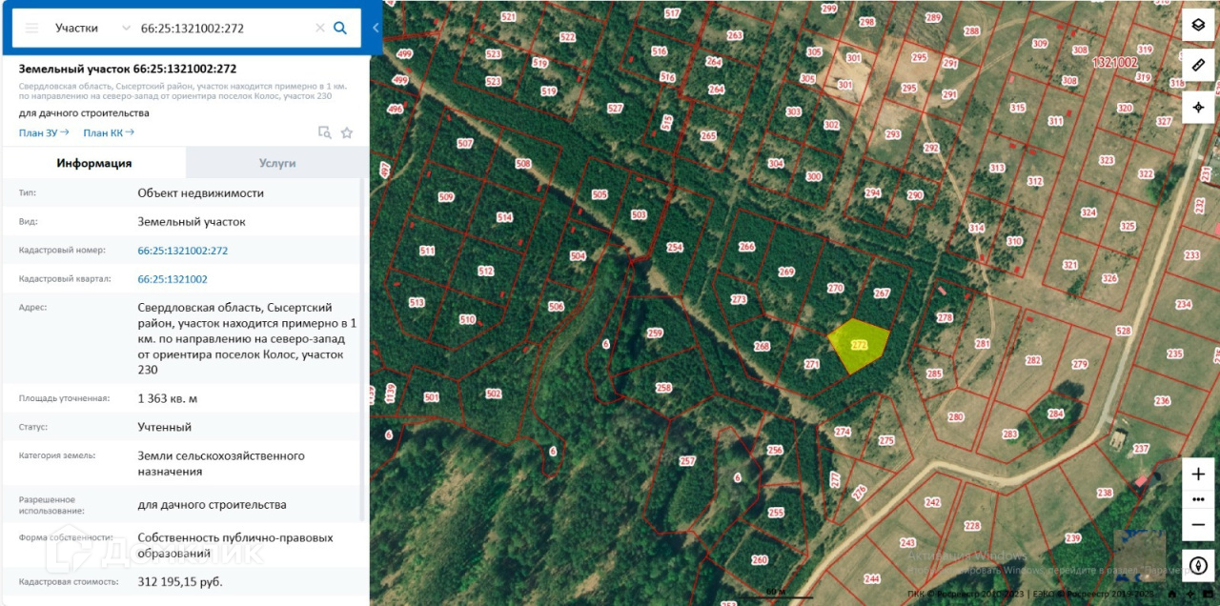The image size is (1220, 606).
Task: Click parcel label 258 on map
Action: click(x=663, y=388)
